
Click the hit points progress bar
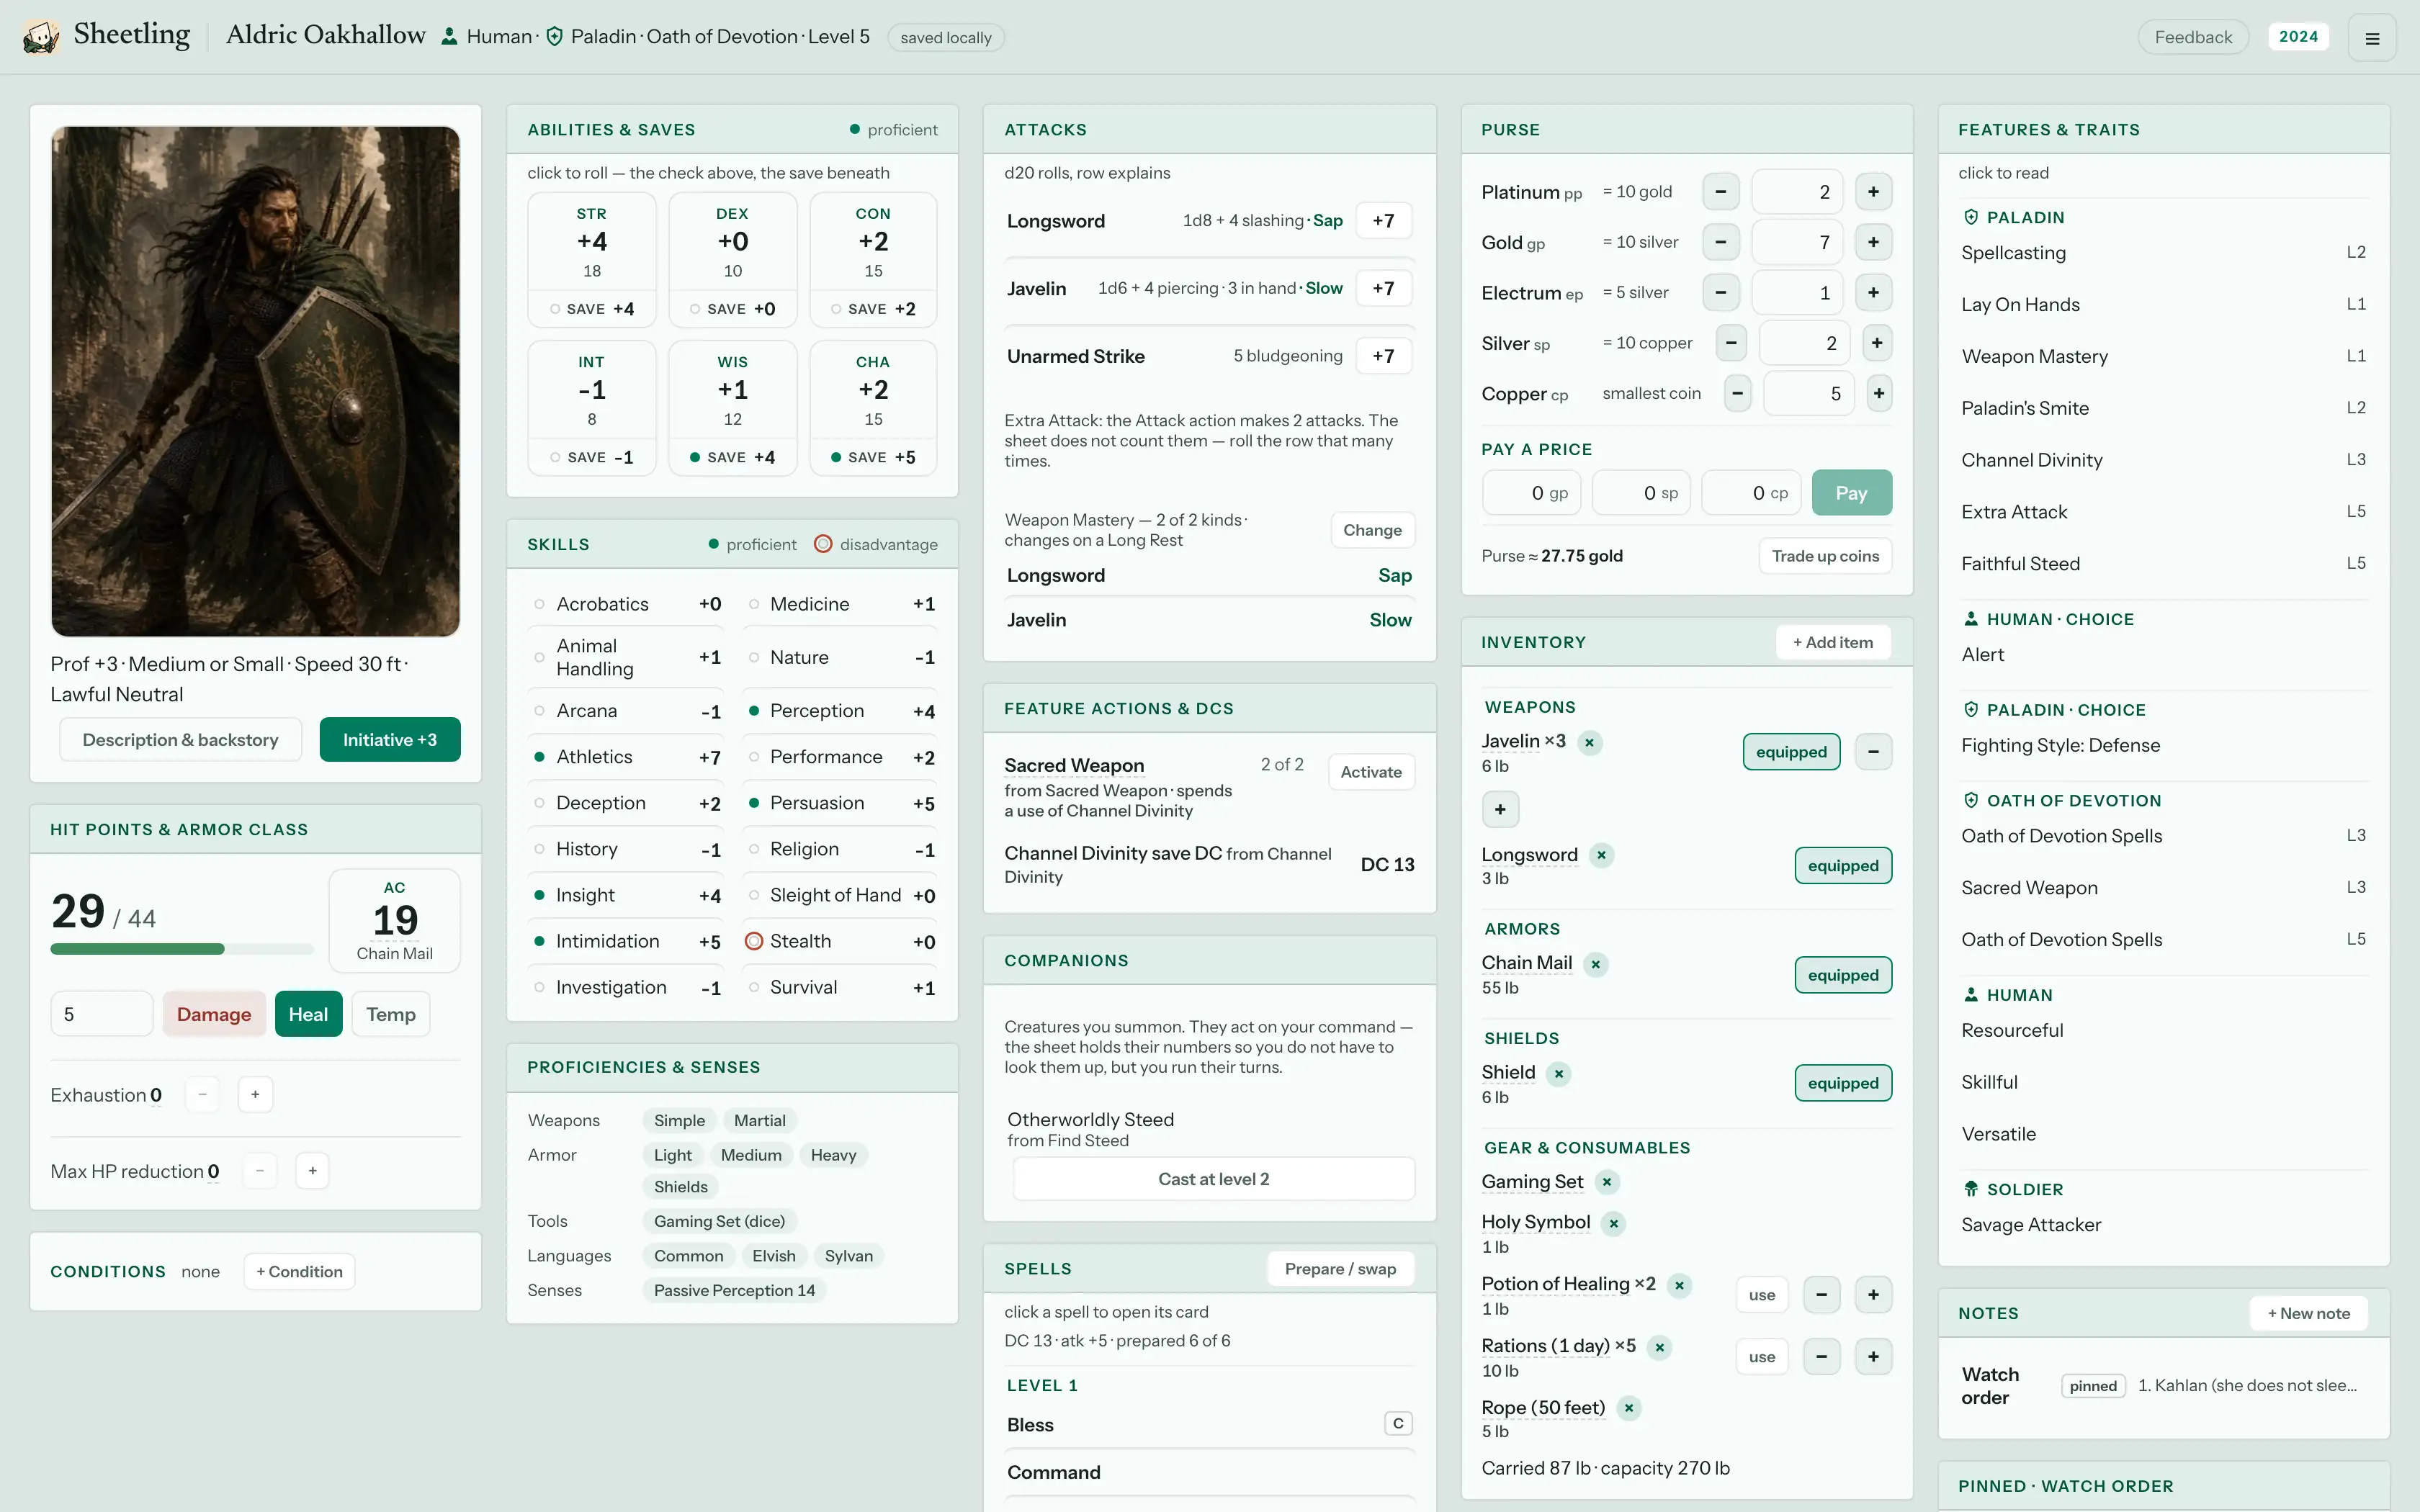[x=181, y=949]
